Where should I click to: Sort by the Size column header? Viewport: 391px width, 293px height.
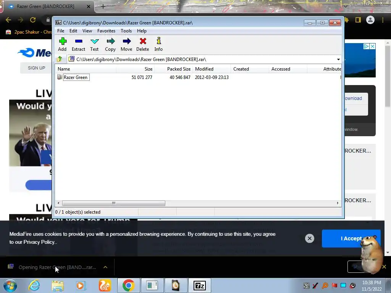135,69
